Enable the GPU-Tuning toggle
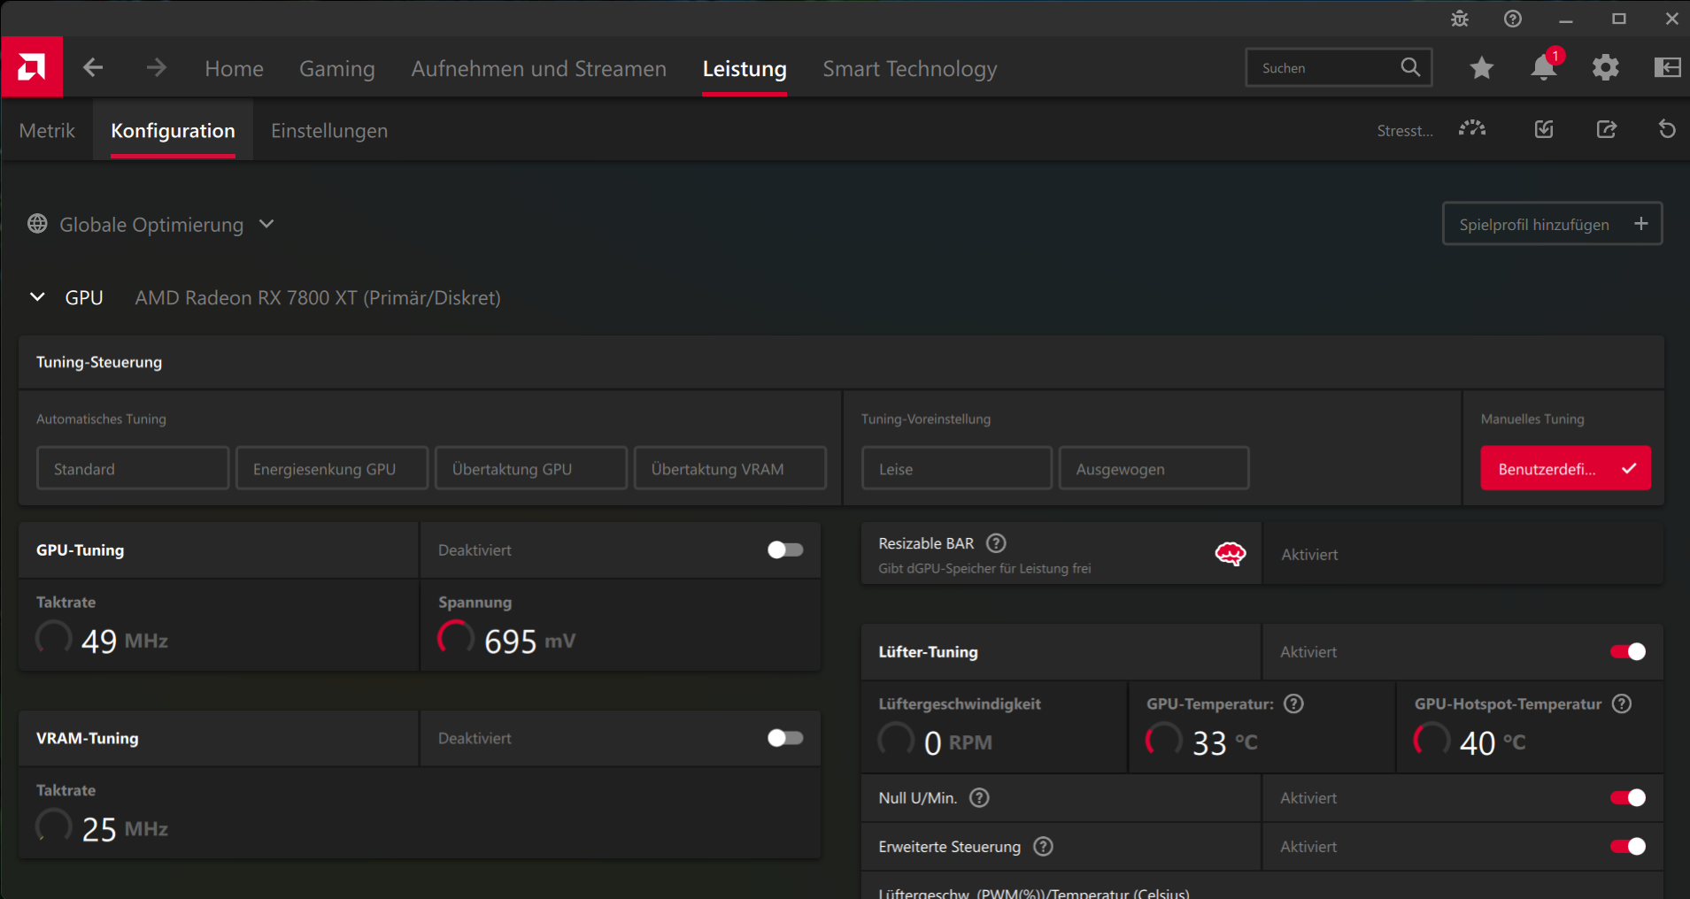 click(x=785, y=550)
